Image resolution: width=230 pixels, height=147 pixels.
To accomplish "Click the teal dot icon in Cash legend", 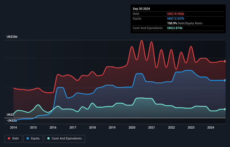I will coord(48,138).
